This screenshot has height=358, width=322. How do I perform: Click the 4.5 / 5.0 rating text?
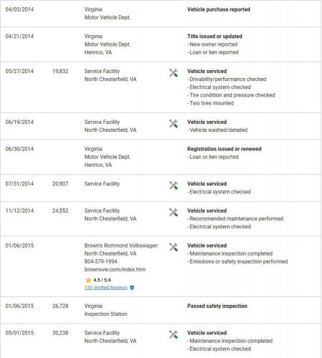point(102,280)
